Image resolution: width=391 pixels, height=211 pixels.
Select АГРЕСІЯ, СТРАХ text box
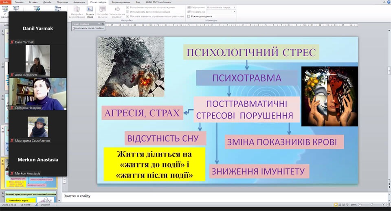(x=142, y=113)
